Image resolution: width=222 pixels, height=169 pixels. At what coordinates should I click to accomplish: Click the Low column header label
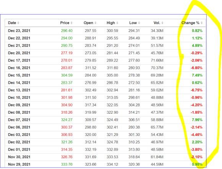tap(133, 23)
